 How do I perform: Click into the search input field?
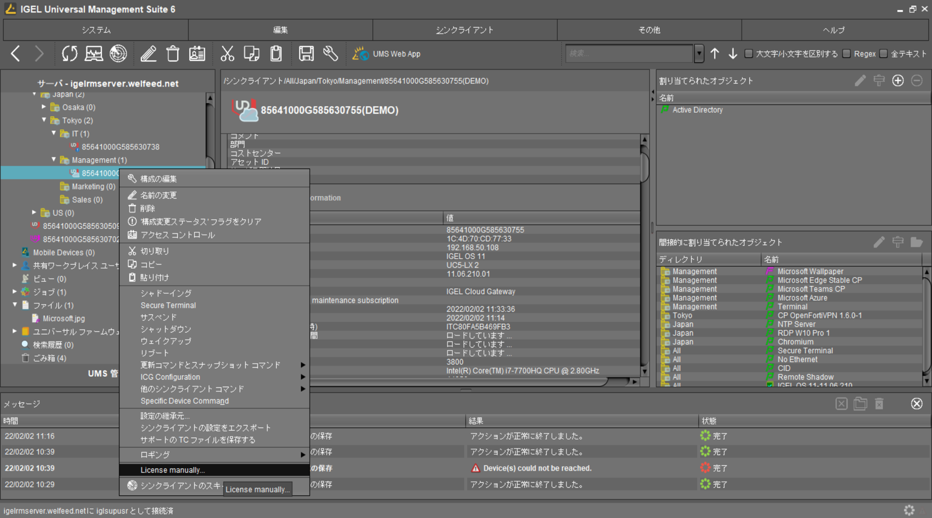point(628,54)
